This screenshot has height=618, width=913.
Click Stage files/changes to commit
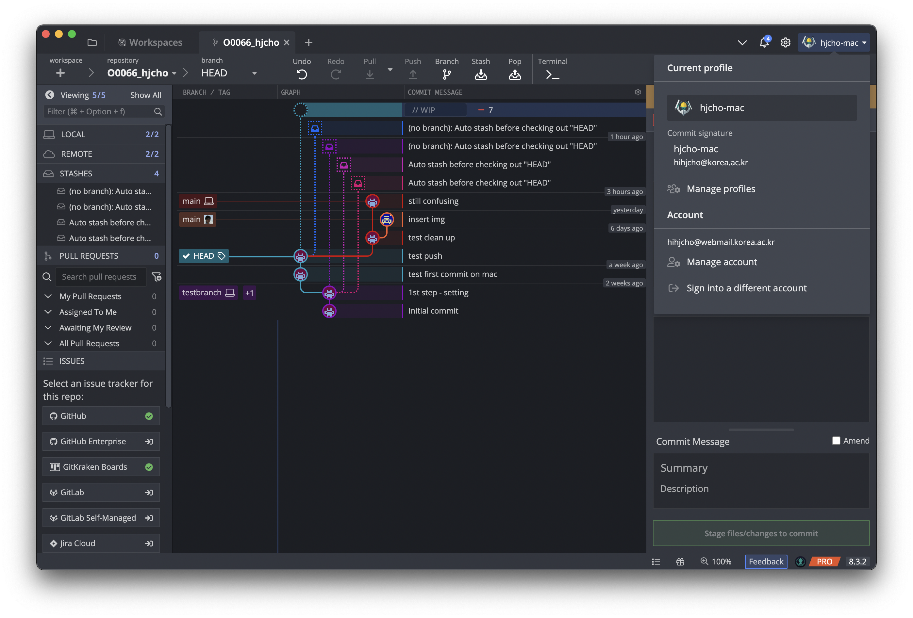pyautogui.click(x=761, y=533)
